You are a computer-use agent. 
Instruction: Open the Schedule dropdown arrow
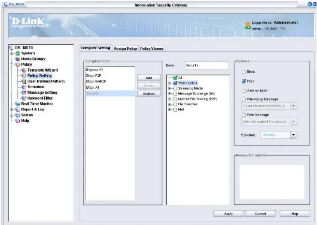[294, 135]
